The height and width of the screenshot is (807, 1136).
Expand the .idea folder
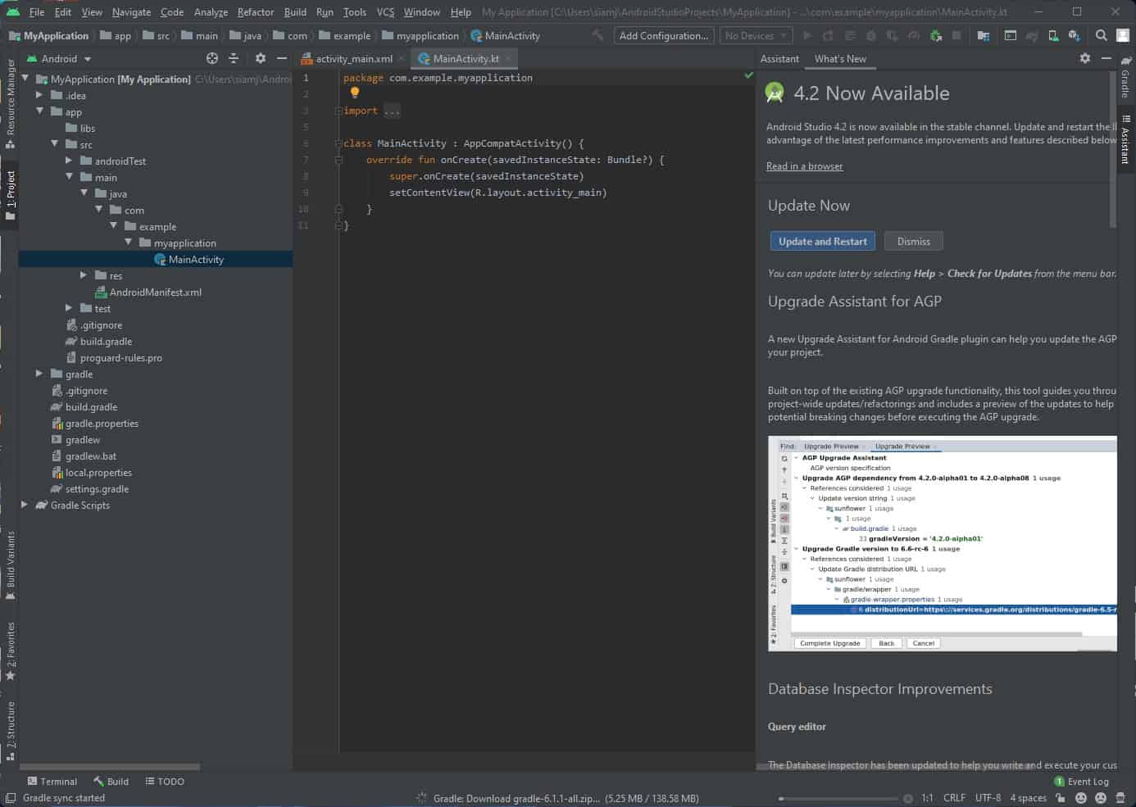(39, 95)
